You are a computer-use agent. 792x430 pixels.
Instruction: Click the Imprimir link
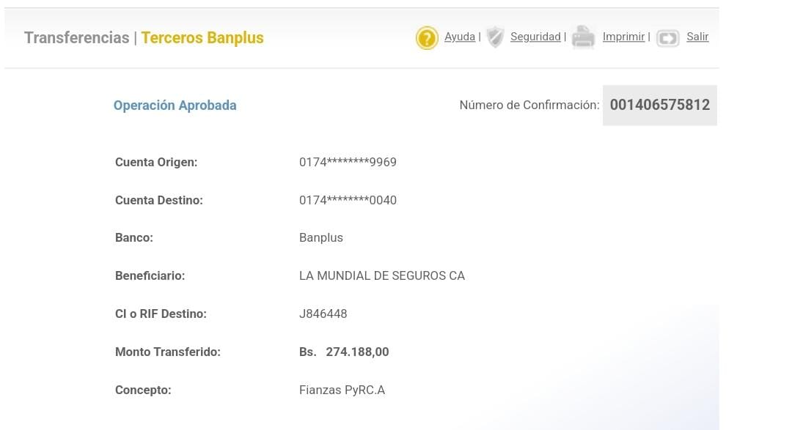point(623,37)
